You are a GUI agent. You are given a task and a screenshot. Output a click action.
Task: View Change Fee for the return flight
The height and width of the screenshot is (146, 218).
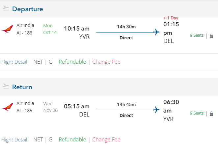(x=106, y=139)
